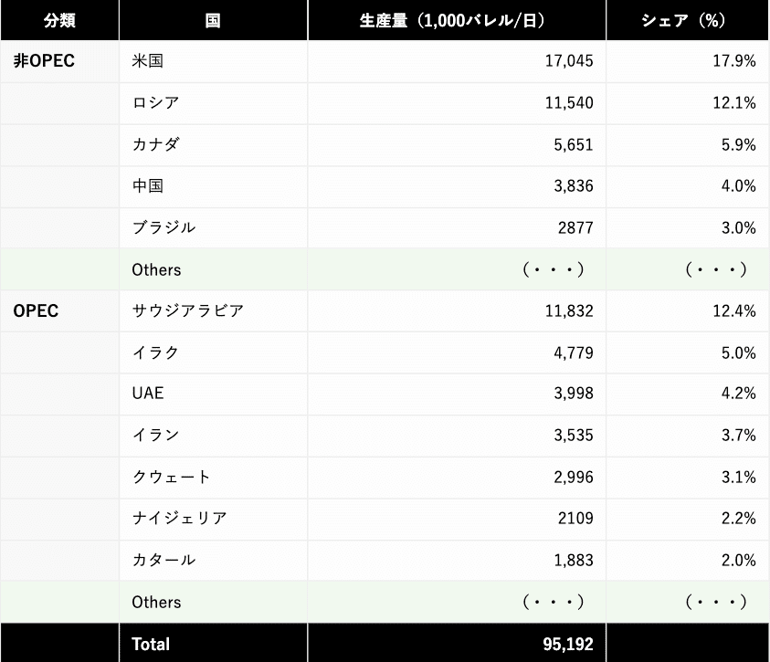Select the ロシア production value 11,540
This screenshot has width=770, height=662.
pyautogui.click(x=569, y=103)
